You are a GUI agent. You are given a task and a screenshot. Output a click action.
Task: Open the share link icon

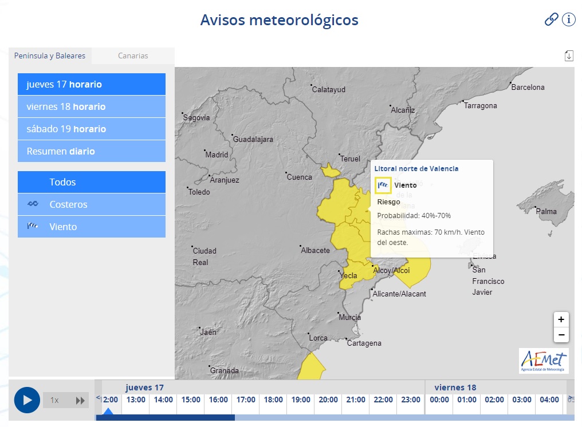click(550, 19)
